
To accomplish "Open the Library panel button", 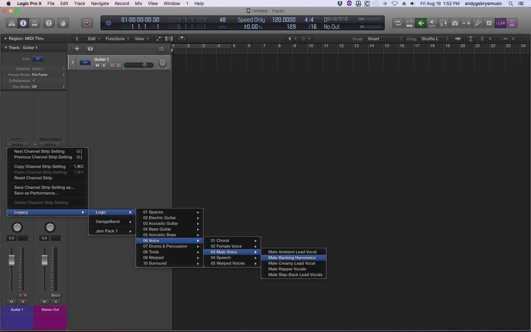I will [12, 23].
